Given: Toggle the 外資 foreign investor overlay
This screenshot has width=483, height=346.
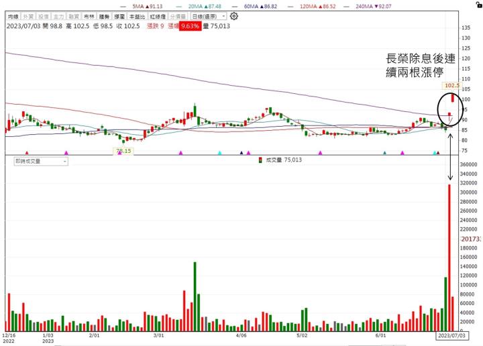Looking at the screenshot, I should click(26, 15).
